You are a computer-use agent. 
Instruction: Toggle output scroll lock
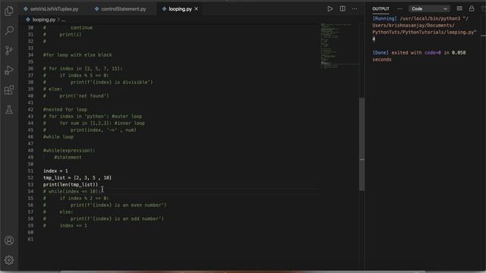[472, 8]
